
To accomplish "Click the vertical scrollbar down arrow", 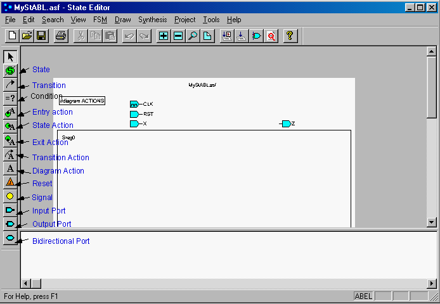I will click(432, 222).
